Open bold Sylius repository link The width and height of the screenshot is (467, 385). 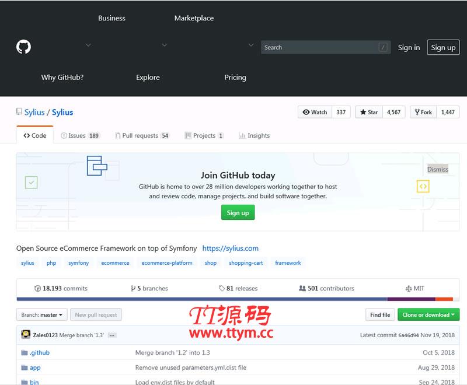click(x=62, y=112)
